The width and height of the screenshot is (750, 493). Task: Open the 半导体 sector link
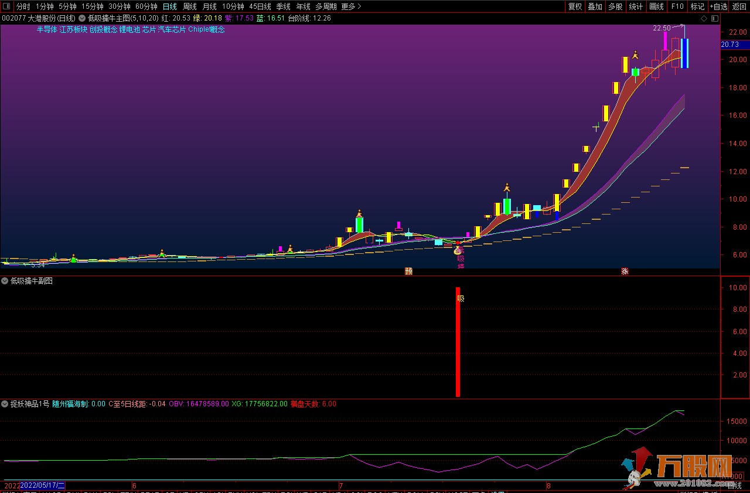coord(46,29)
